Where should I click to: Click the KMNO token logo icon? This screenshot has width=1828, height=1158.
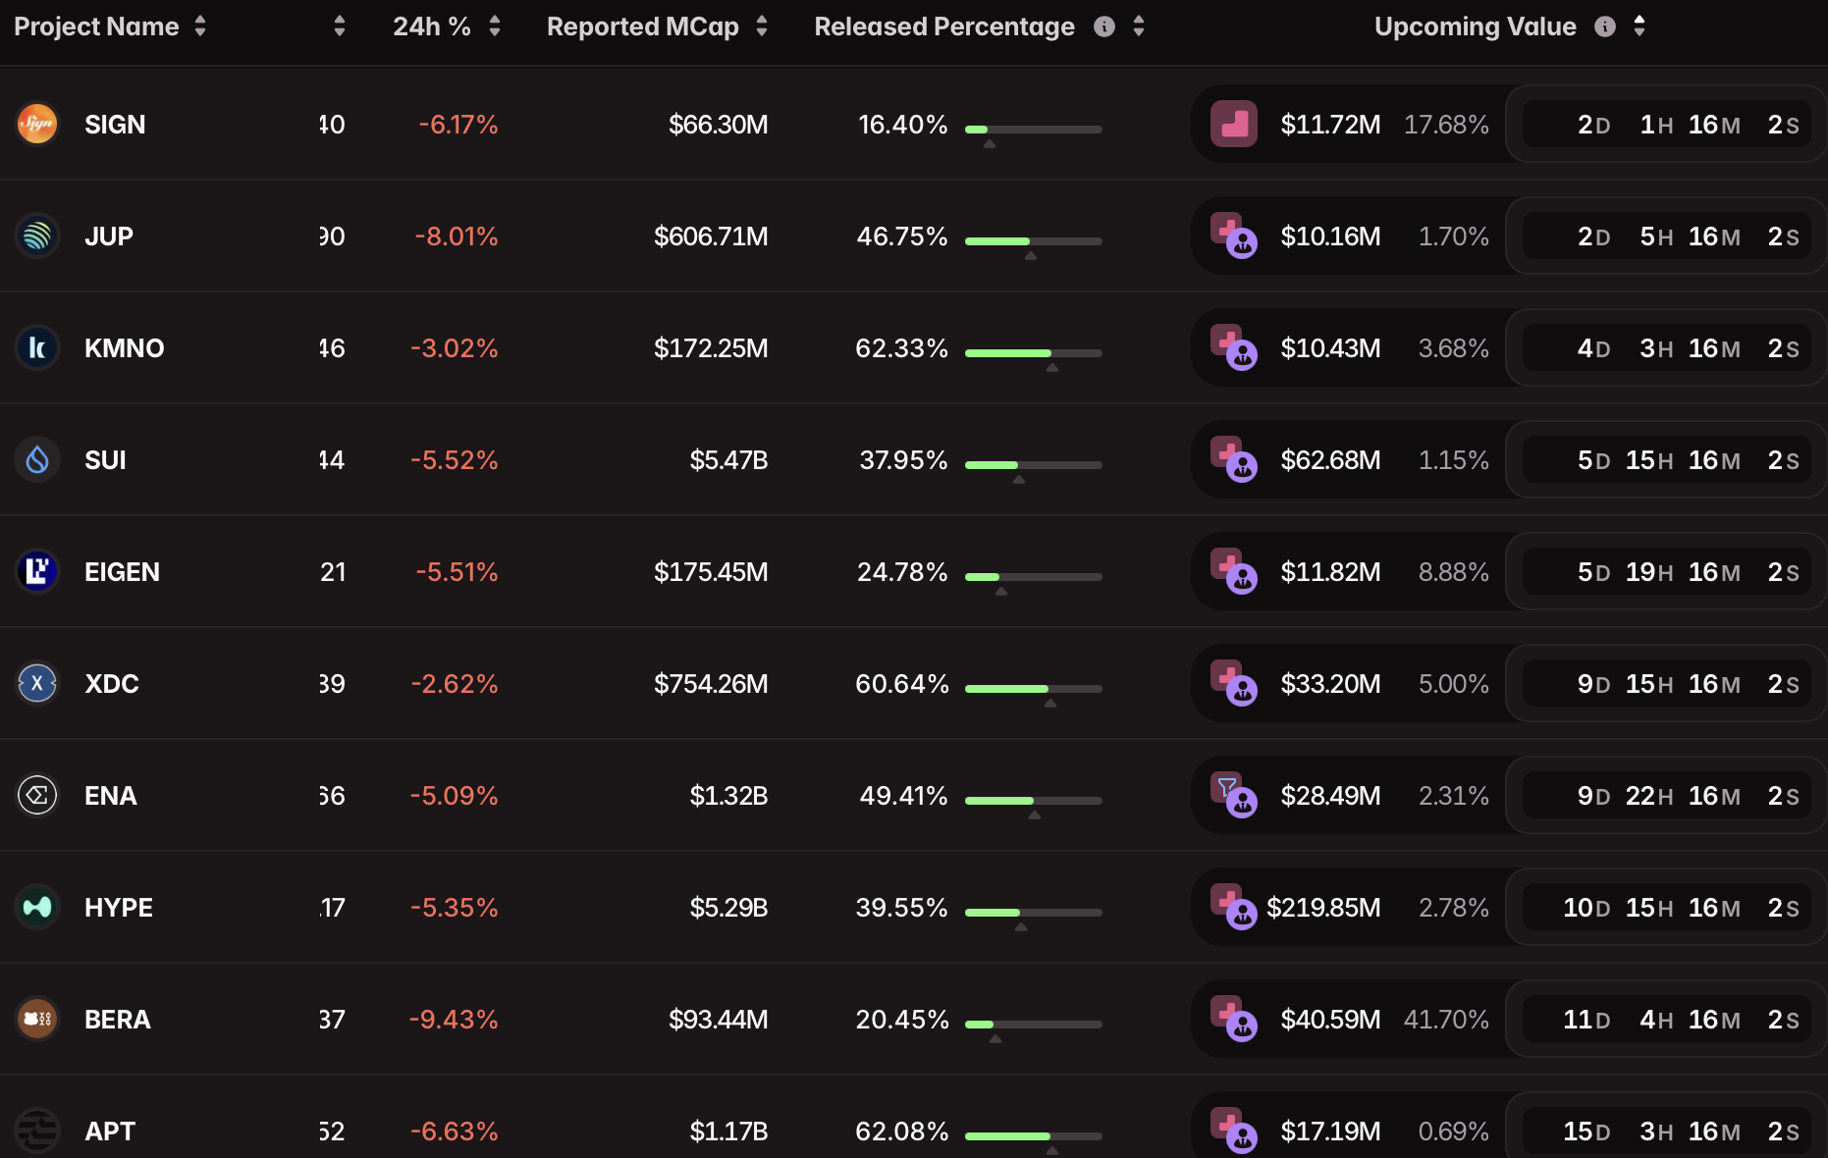[37, 347]
